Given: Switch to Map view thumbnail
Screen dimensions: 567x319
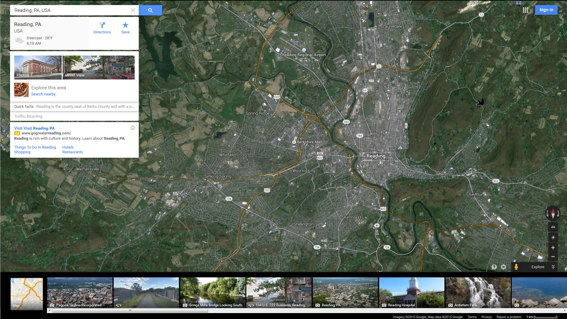Looking at the screenshot, I should (x=27, y=294).
